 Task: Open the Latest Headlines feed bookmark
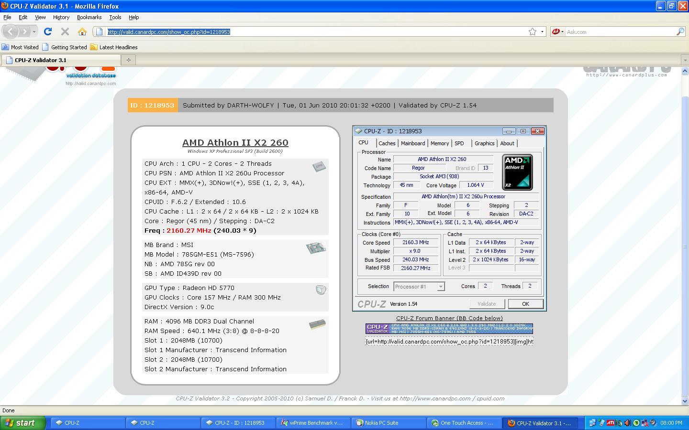coord(114,47)
